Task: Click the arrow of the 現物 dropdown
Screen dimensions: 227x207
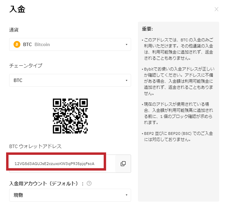Action: (x=126, y=195)
